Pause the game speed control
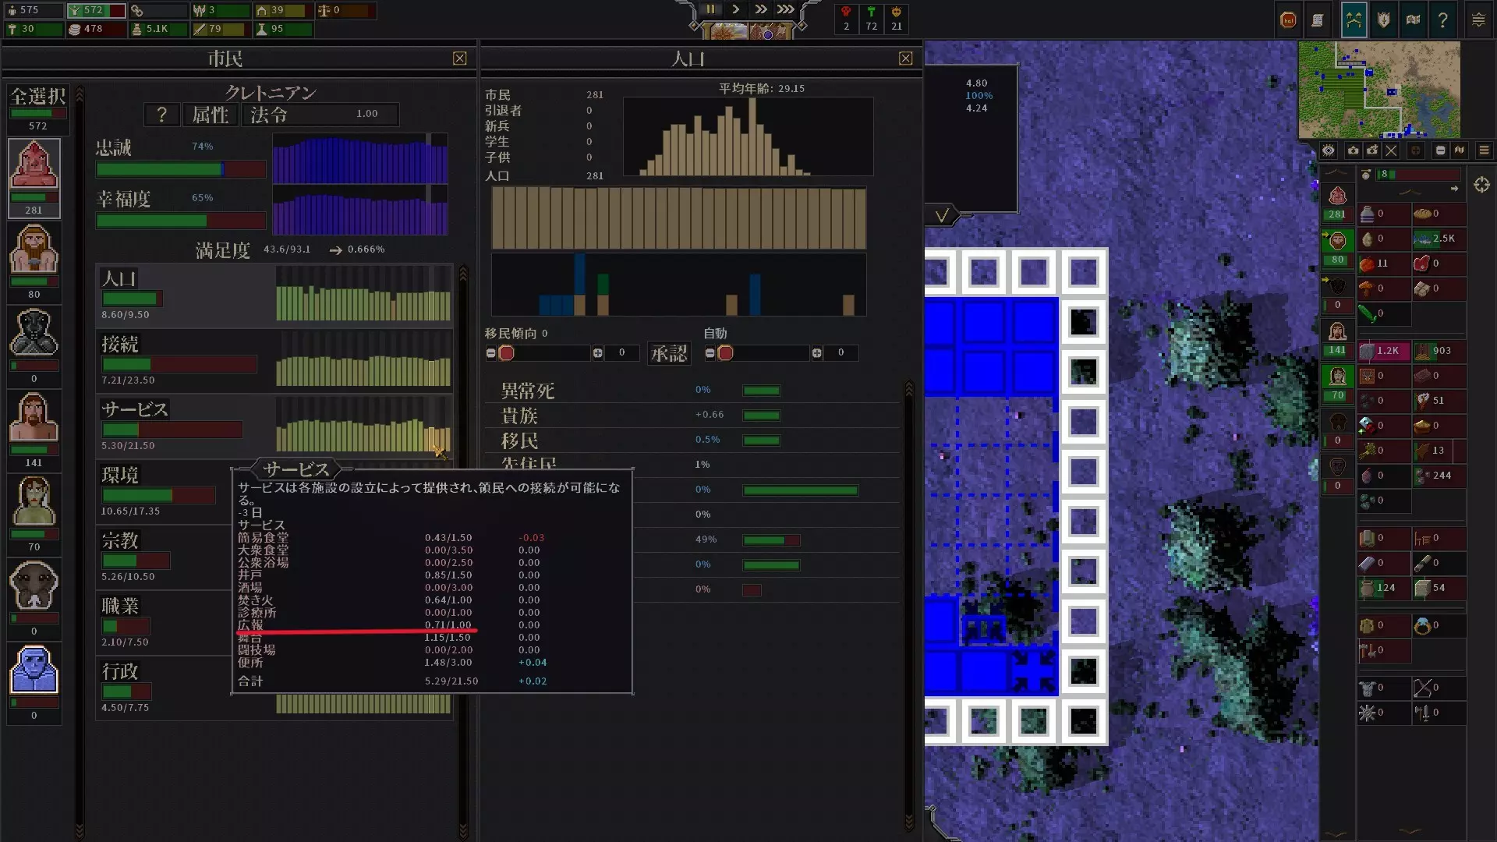1497x842 pixels. [x=710, y=9]
